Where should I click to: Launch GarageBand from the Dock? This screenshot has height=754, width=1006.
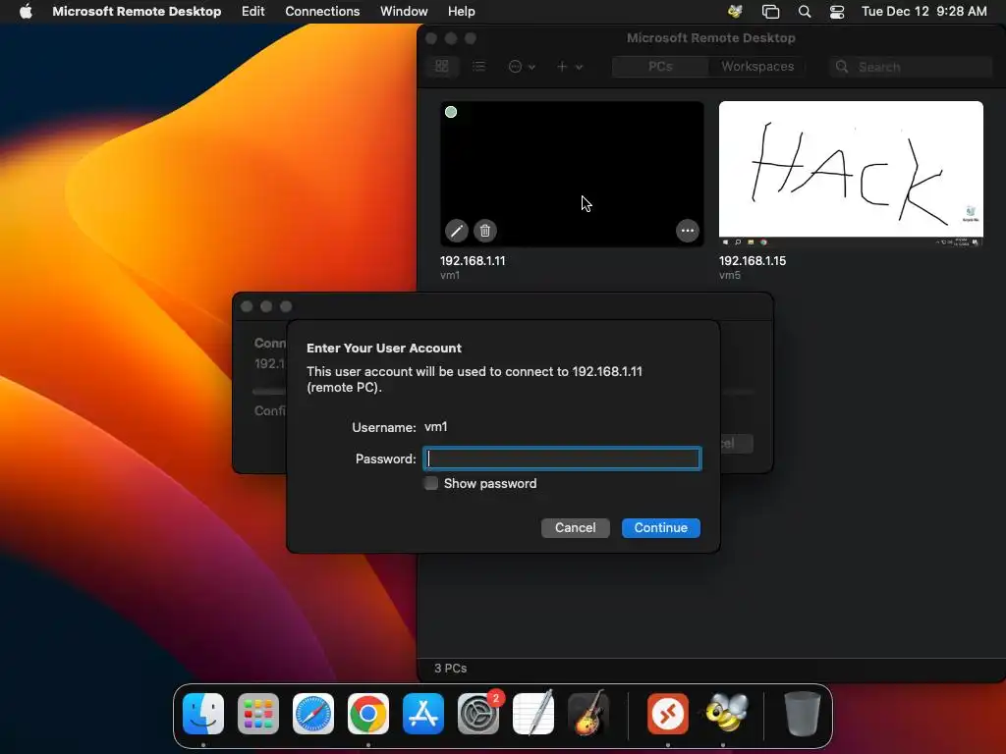pyautogui.click(x=588, y=713)
